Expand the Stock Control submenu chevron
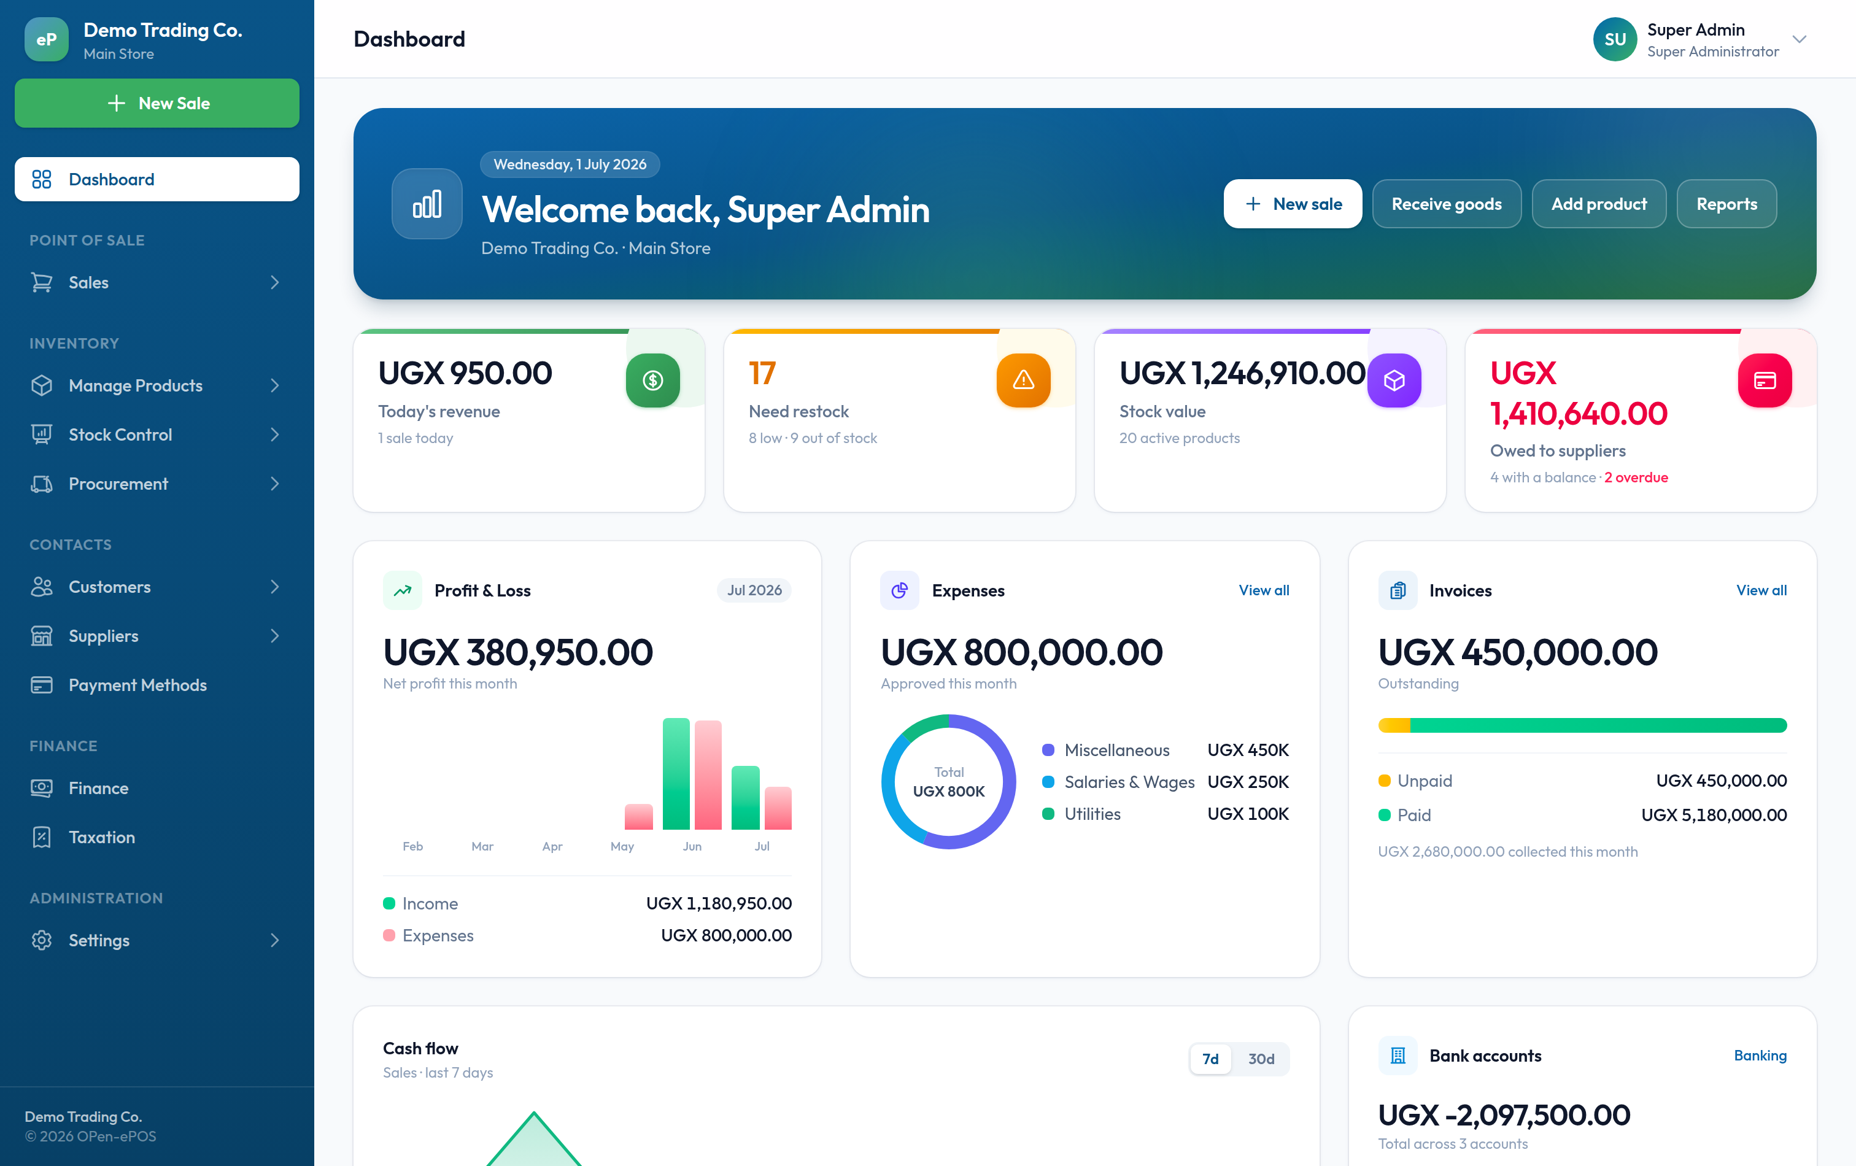Screen dimensions: 1856x1166 coord(275,434)
